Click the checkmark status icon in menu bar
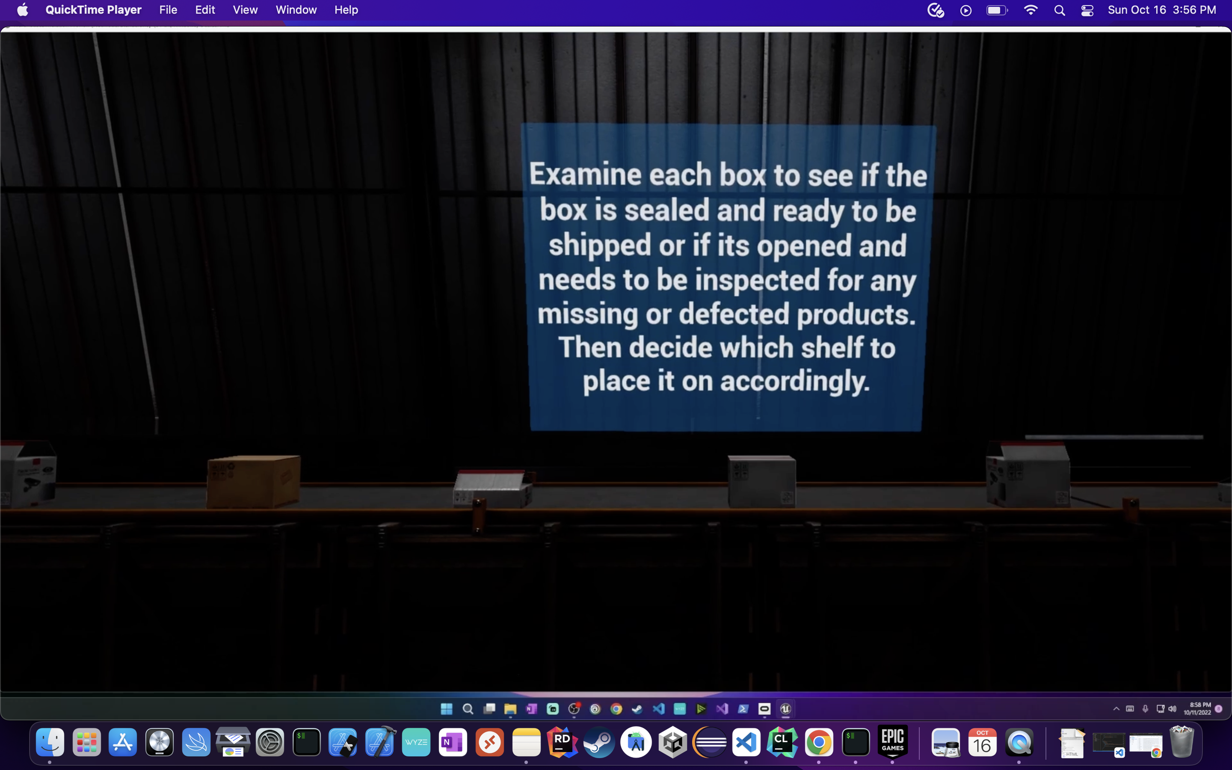 [x=936, y=10]
